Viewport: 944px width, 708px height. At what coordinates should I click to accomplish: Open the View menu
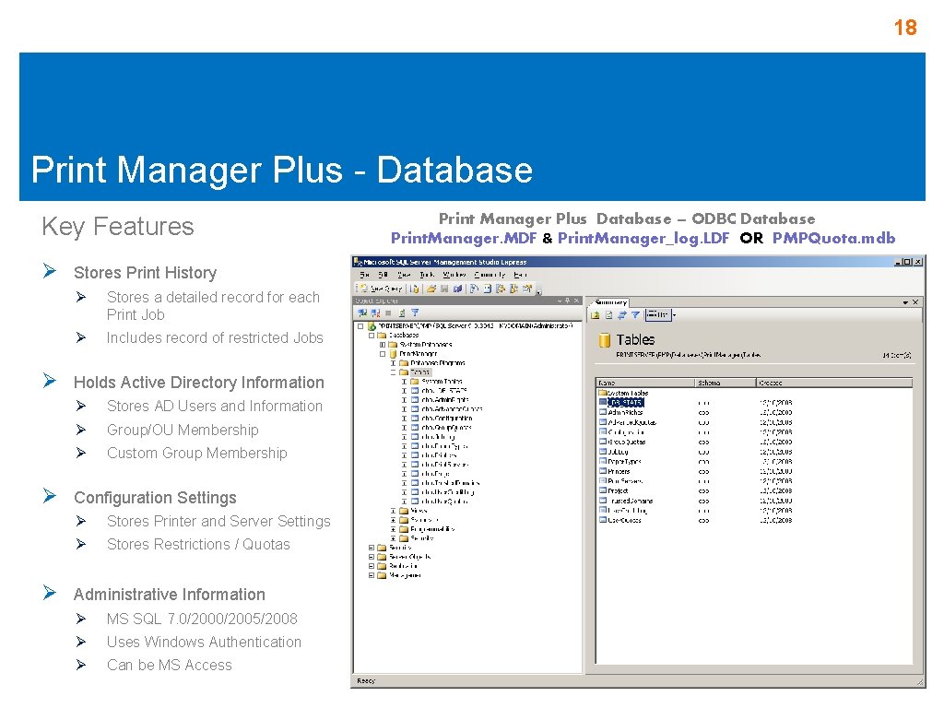404,275
